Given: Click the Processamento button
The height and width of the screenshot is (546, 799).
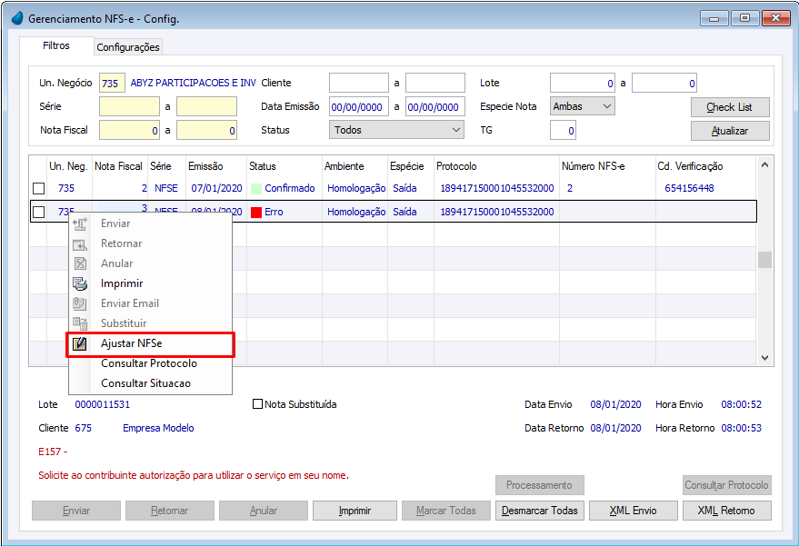Looking at the screenshot, I should coord(540,485).
